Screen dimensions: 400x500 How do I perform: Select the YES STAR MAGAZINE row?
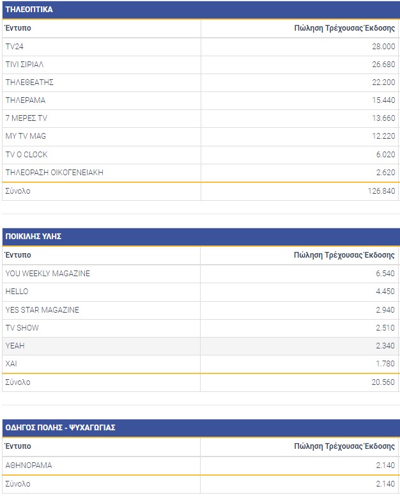pos(42,309)
